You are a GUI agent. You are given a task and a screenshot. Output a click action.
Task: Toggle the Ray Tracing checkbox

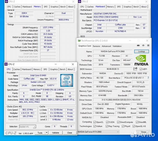(107, 126)
